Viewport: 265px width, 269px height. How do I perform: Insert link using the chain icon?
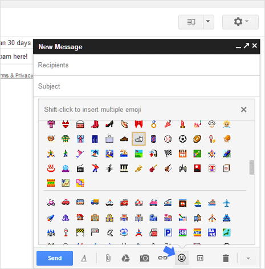click(x=162, y=258)
